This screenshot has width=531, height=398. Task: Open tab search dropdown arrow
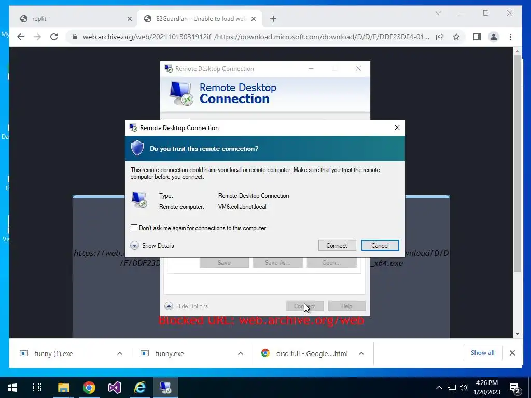tap(438, 13)
